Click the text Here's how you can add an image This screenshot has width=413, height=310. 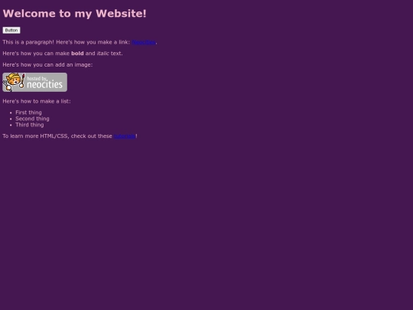coord(47,64)
